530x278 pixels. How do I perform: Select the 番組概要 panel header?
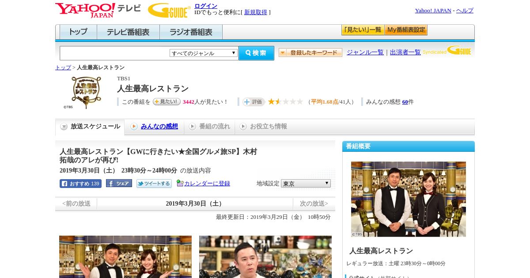pos(409,146)
